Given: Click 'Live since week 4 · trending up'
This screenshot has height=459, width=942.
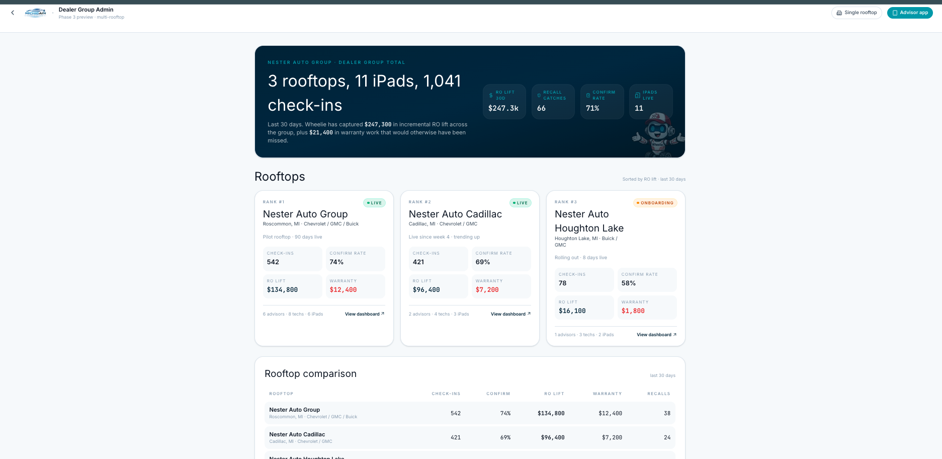Looking at the screenshot, I should point(444,237).
